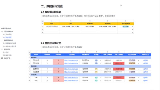This screenshot has height=90, width=160.
Task: Open the feishu.cn link in 预热文章 row
Action: [x=71, y=63]
